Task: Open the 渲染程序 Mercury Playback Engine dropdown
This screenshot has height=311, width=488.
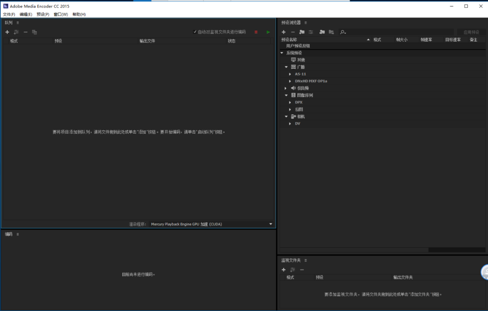Action: (211, 224)
